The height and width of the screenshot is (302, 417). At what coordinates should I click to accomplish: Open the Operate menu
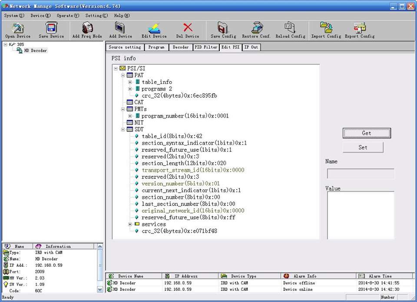pos(68,16)
